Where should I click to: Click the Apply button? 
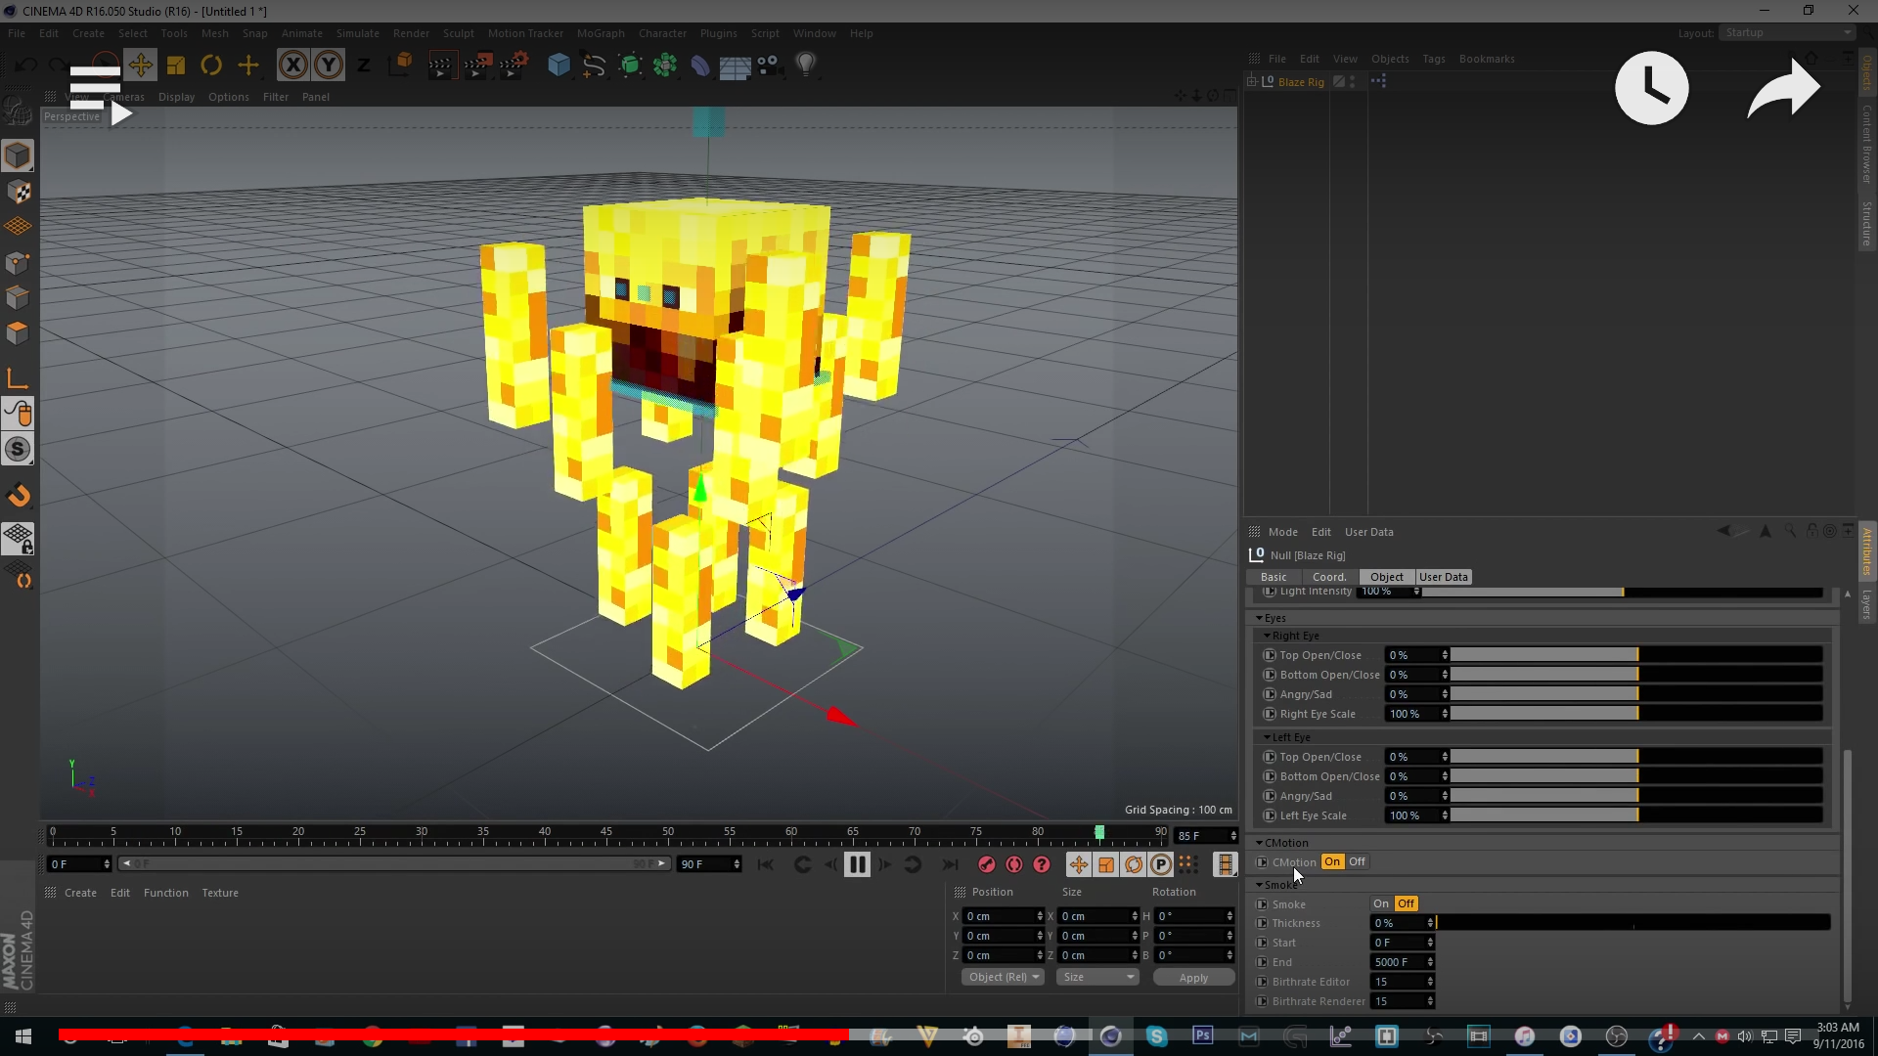[x=1193, y=977]
